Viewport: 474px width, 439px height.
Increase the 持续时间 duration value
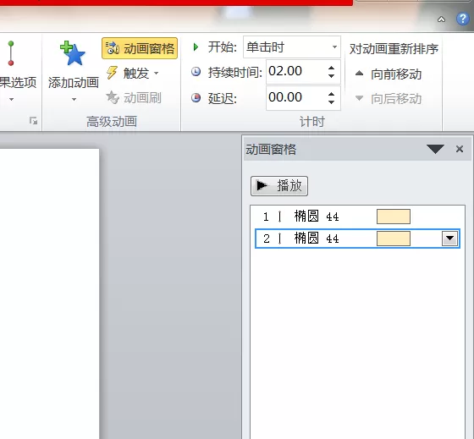pos(331,69)
